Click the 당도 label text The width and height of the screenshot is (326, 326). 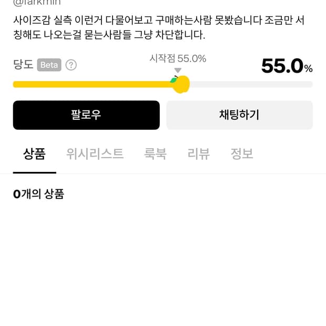(23, 65)
